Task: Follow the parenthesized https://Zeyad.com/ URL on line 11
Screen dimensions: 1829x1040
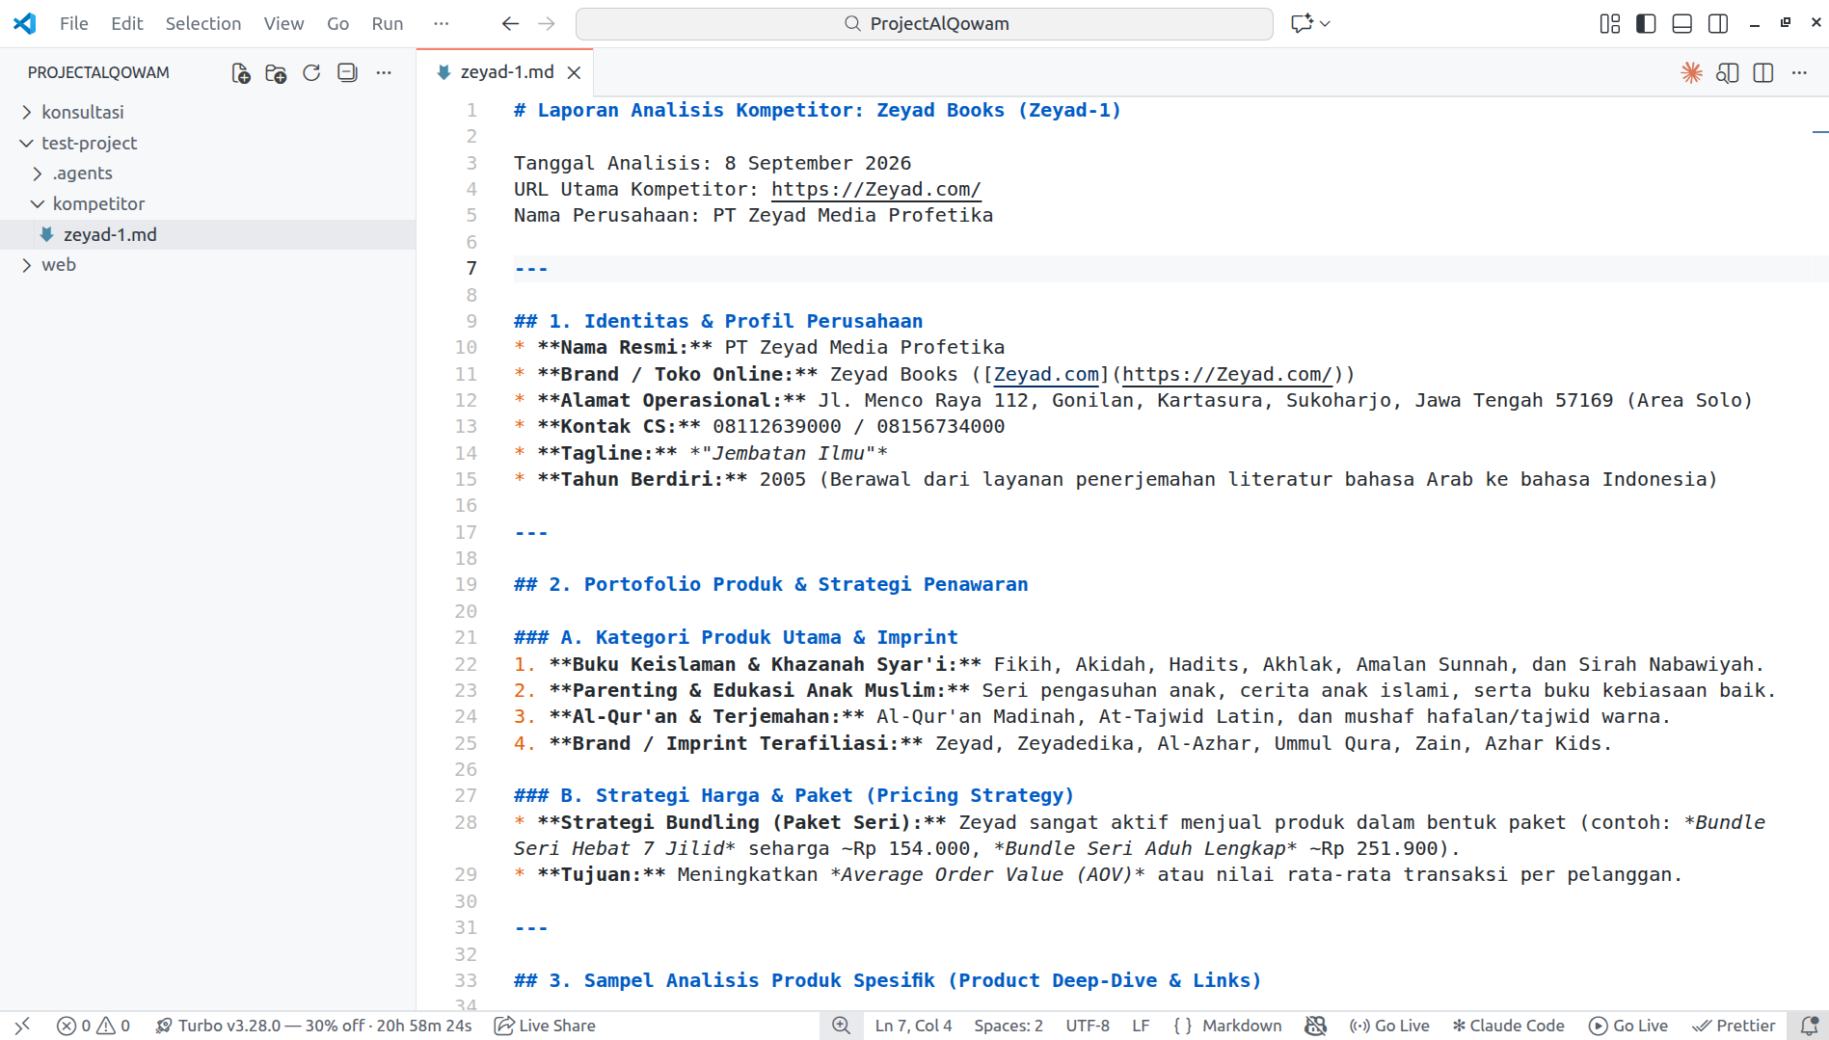Action: coord(1227,375)
